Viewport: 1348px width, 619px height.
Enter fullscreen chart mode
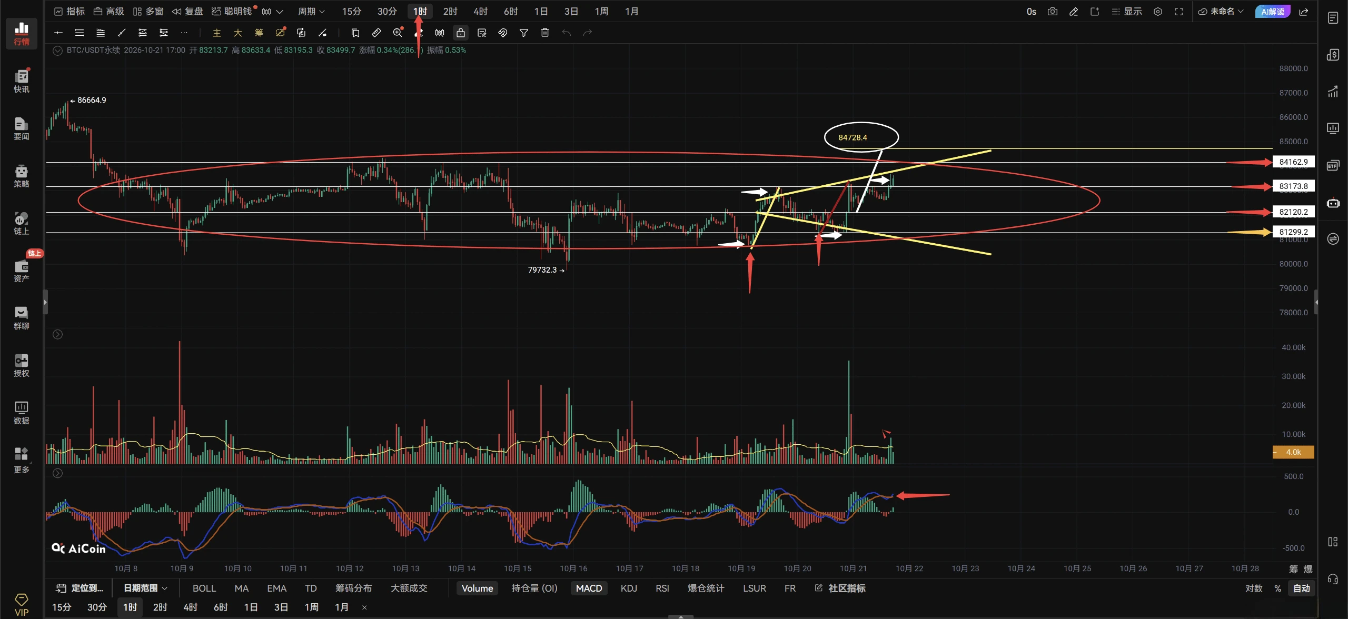[1178, 12]
